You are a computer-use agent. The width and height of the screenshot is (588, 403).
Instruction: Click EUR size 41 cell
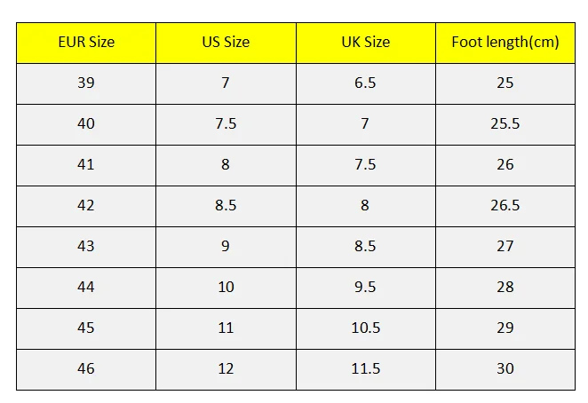point(86,165)
